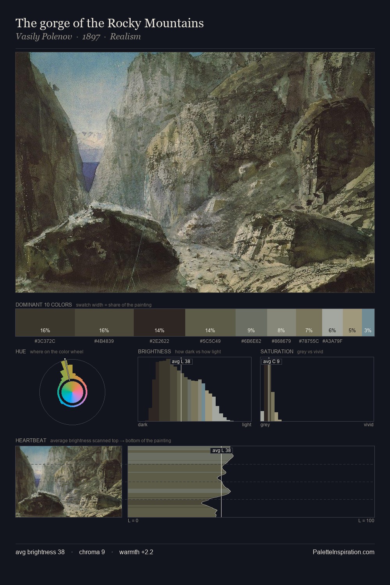Click 'where on the color wheel' caption

coord(57,352)
